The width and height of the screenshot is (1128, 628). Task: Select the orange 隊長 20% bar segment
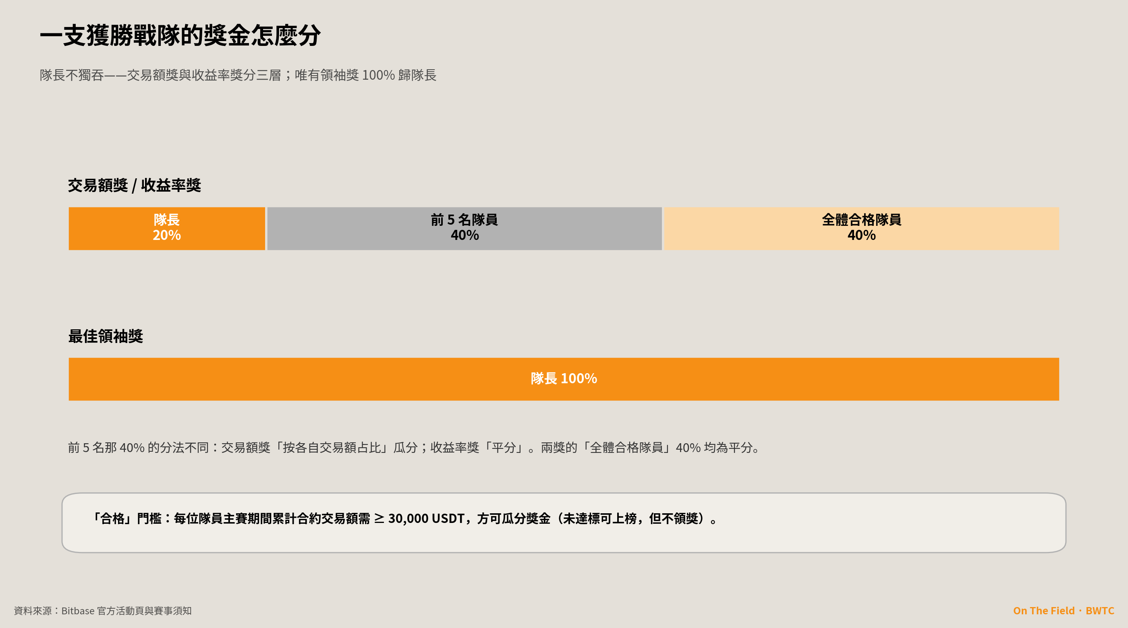[x=167, y=228]
